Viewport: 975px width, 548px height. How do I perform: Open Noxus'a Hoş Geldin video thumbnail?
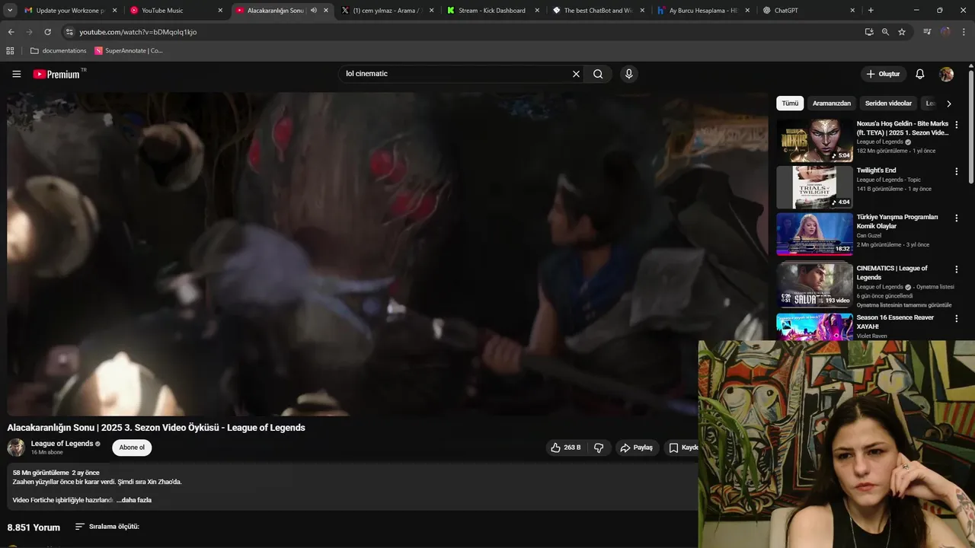(814, 141)
